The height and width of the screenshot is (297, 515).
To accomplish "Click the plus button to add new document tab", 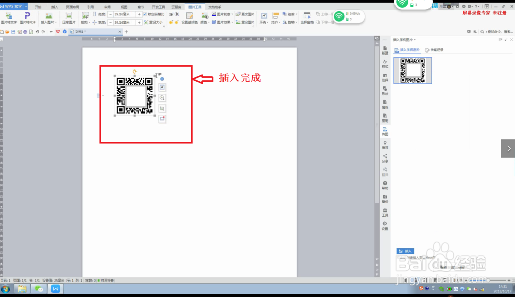I will pos(126,32).
